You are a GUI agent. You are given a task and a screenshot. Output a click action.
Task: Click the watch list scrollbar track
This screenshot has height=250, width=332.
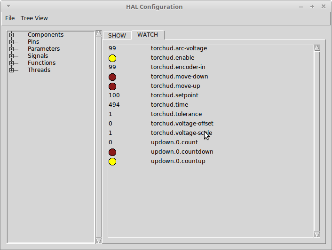[317, 141]
